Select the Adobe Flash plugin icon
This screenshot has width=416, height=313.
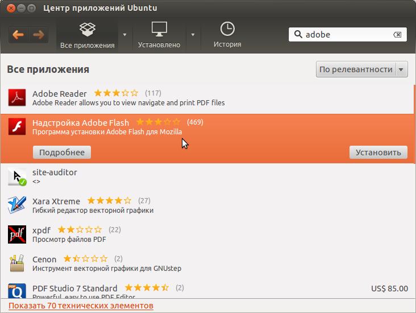(x=17, y=126)
